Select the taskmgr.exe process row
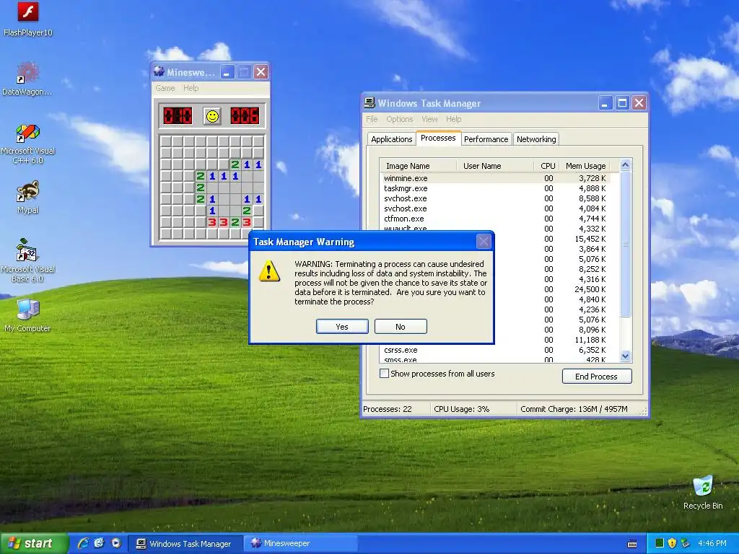This screenshot has height=554, width=739. [495, 188]
